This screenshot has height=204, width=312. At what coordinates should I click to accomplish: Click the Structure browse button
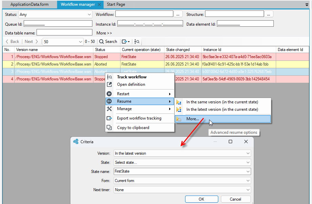click(269, 14)
